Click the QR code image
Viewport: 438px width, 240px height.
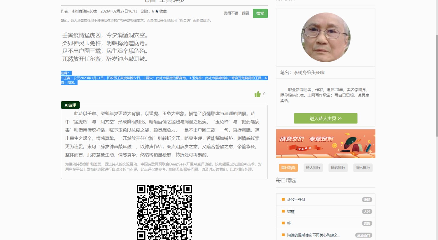coord(164,212)
